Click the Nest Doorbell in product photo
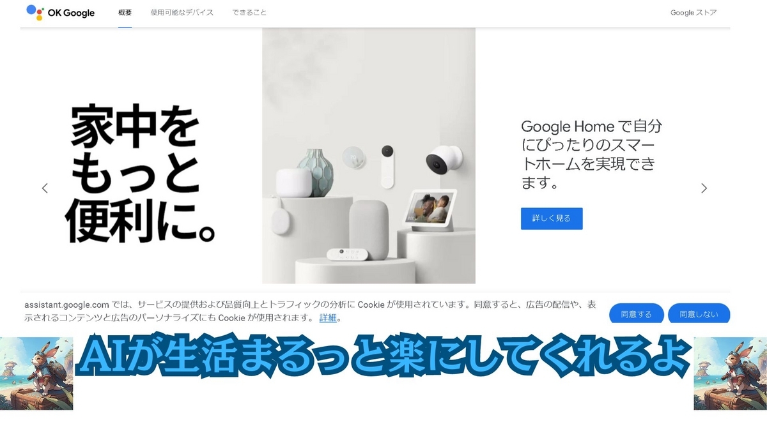767x431 pixels. (387, 166)
